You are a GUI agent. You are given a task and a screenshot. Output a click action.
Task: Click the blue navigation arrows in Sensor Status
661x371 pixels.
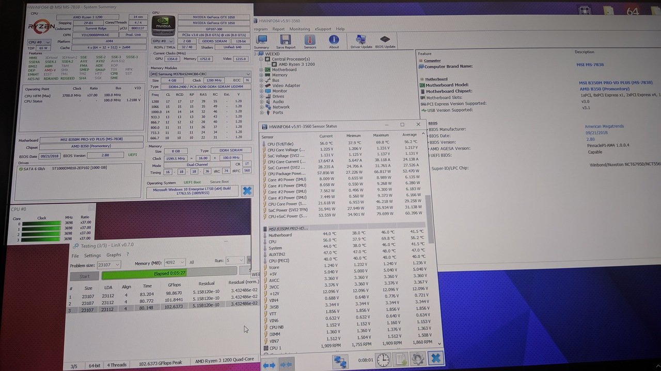269,365
